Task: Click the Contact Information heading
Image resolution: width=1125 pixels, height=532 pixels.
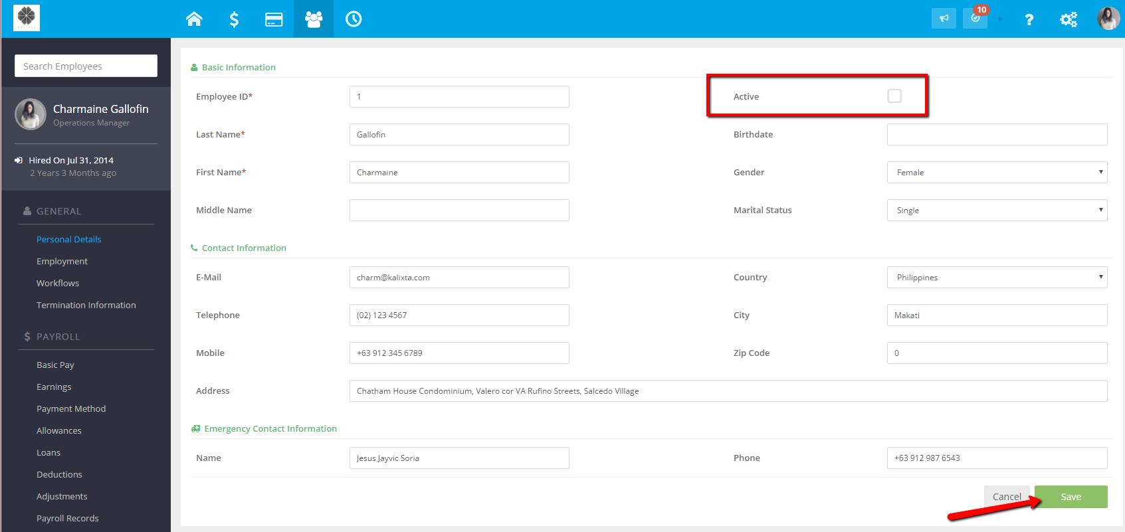Action: (244, 248)
